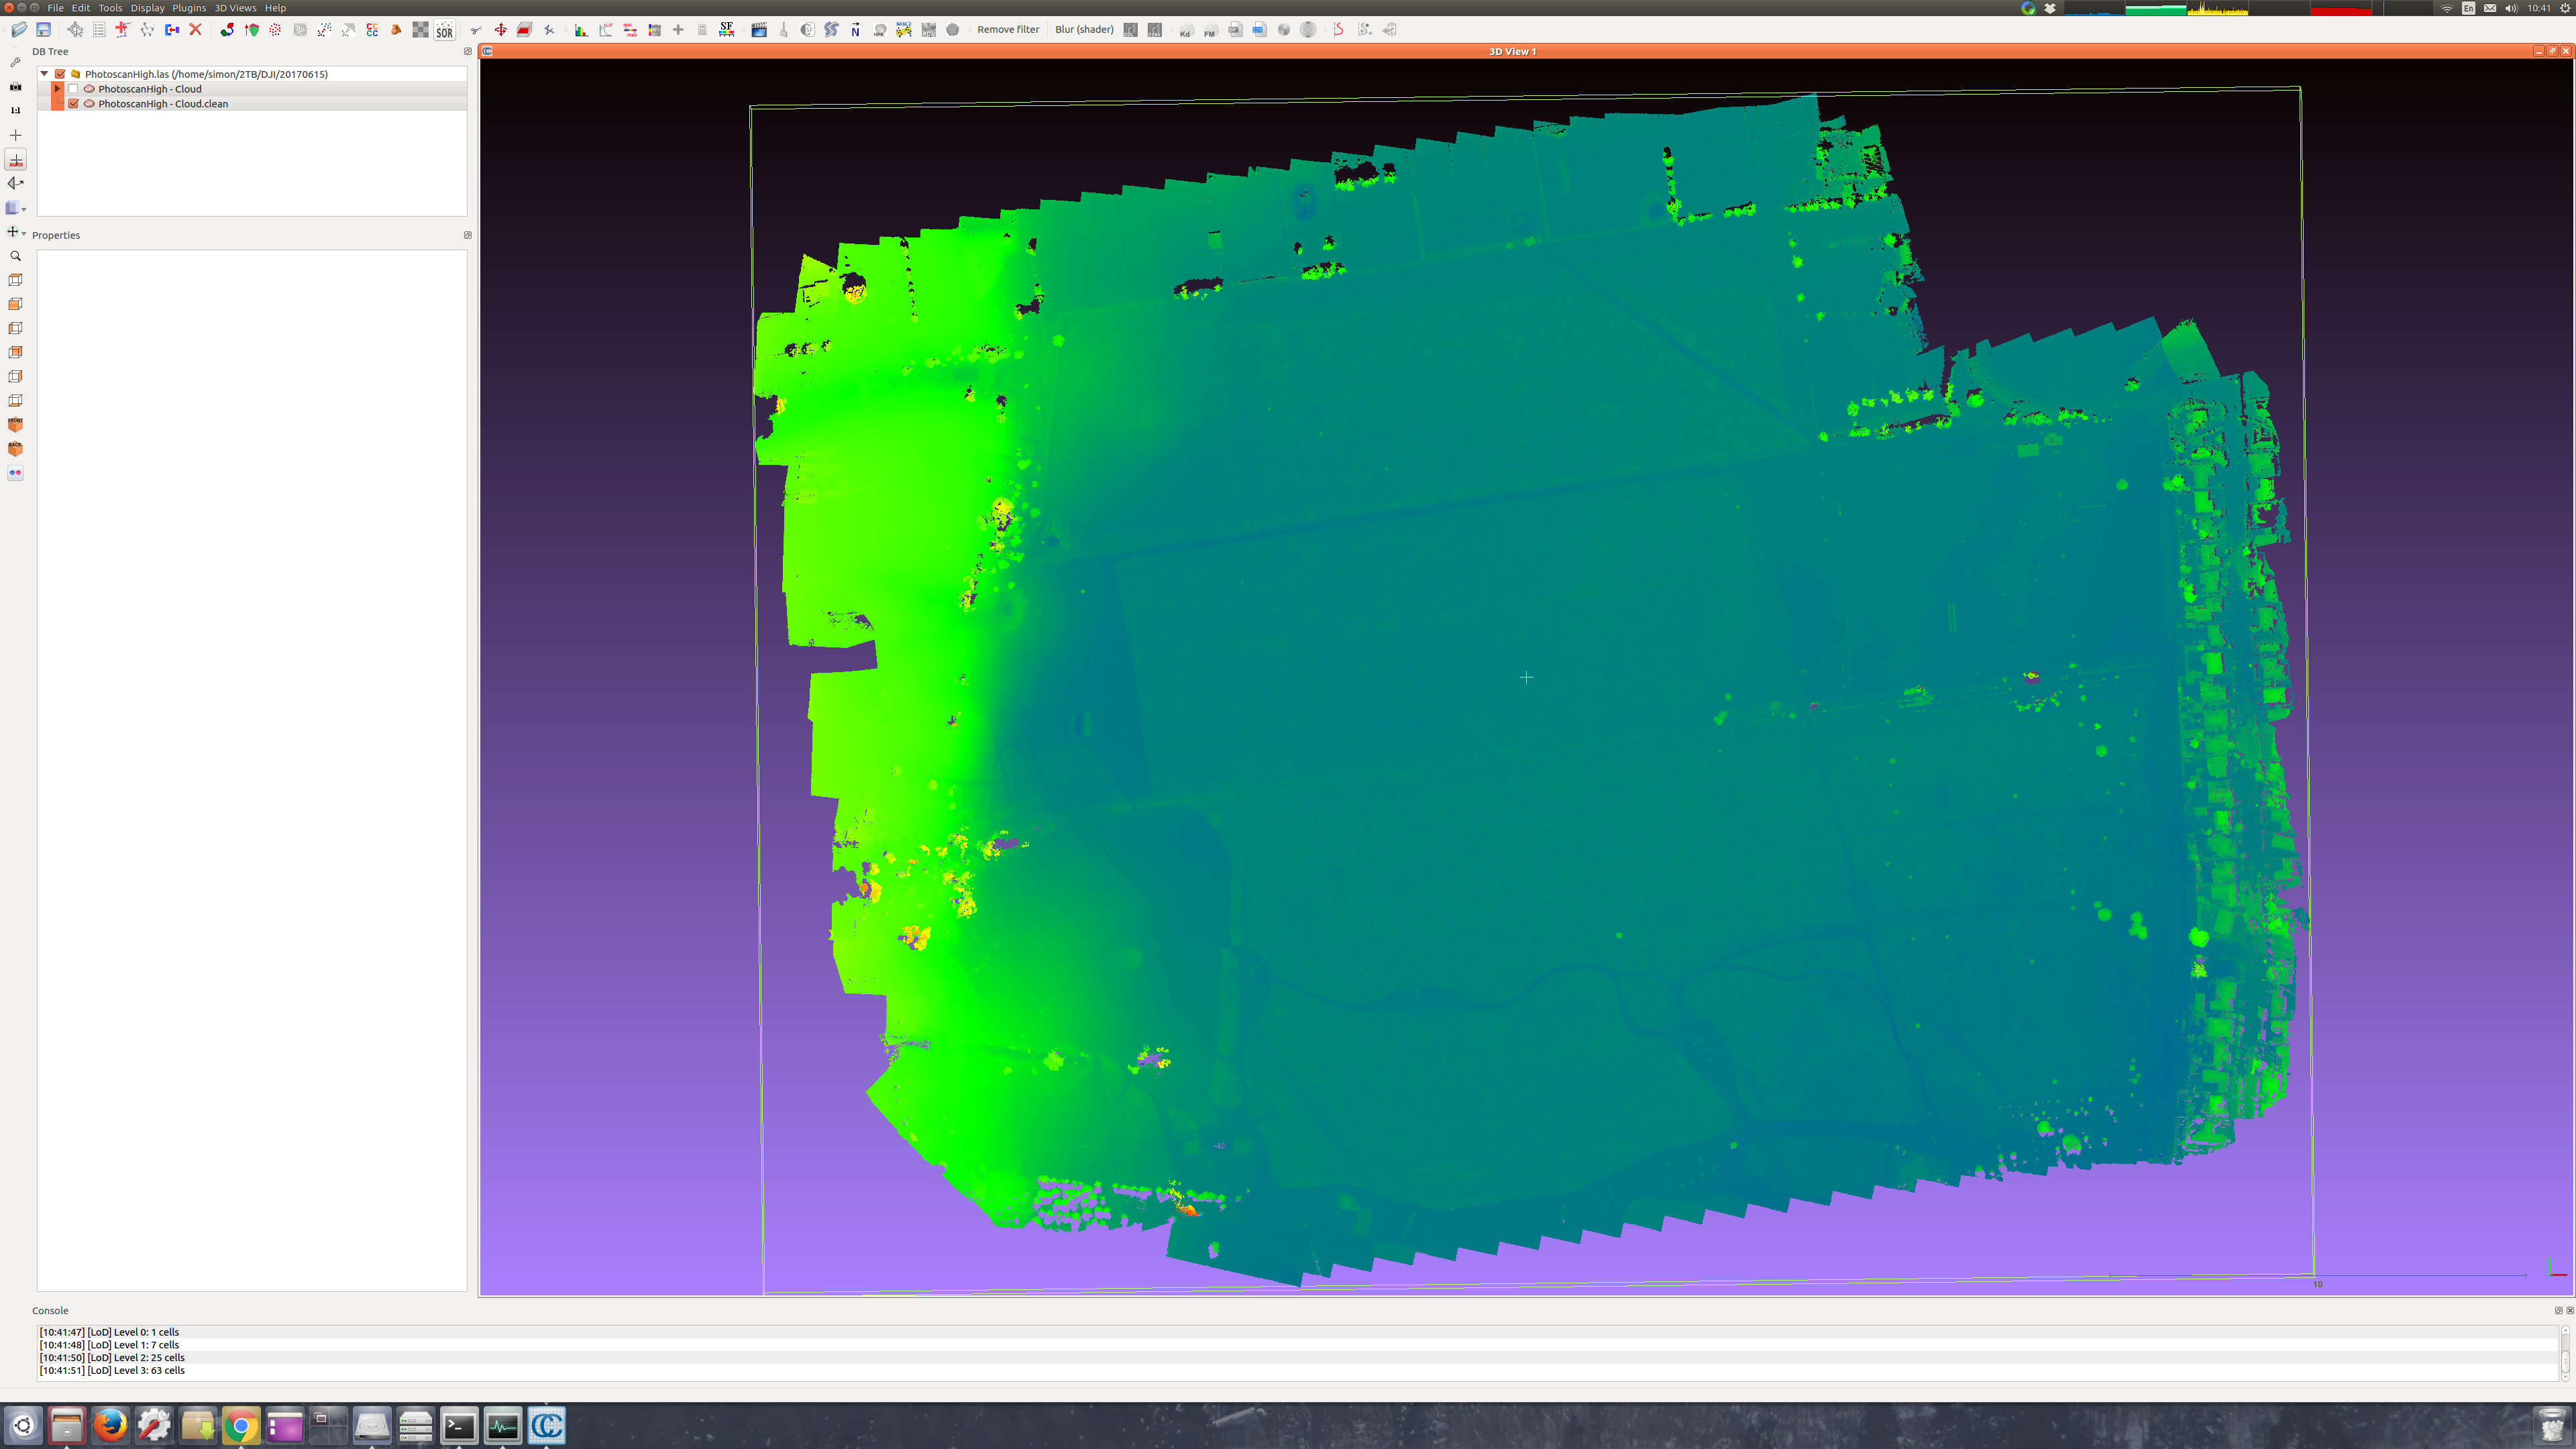Click the Kd plugin icon
This screenshot has height=1449, width=2576.
pyautogui.click(x=1186, y=30)
